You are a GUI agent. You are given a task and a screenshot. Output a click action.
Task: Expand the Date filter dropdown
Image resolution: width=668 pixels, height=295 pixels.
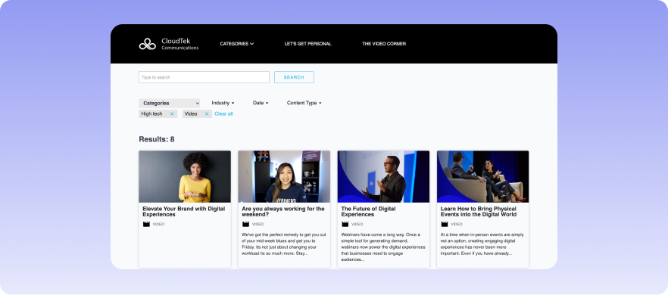(x=261, y=103)
